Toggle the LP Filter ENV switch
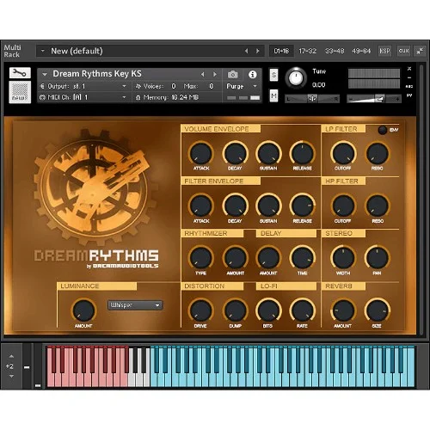Image resolution: width=430 pixels, height=430 pixels. [383, 130]
